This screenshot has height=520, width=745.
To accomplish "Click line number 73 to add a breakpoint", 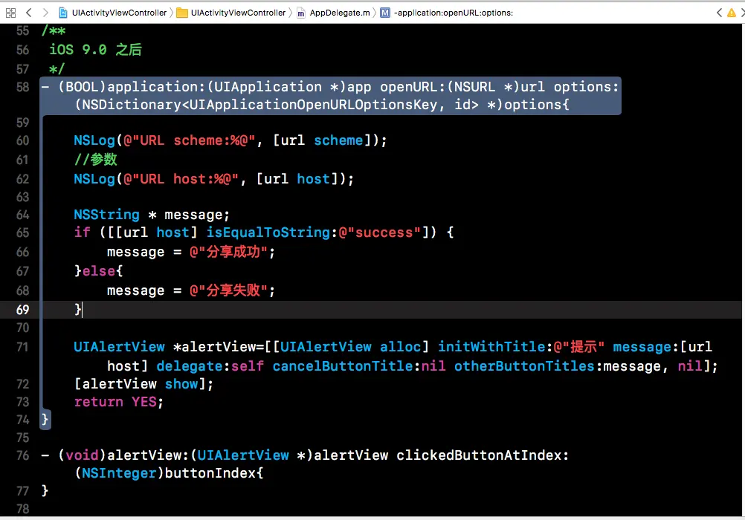I will 23,402.
